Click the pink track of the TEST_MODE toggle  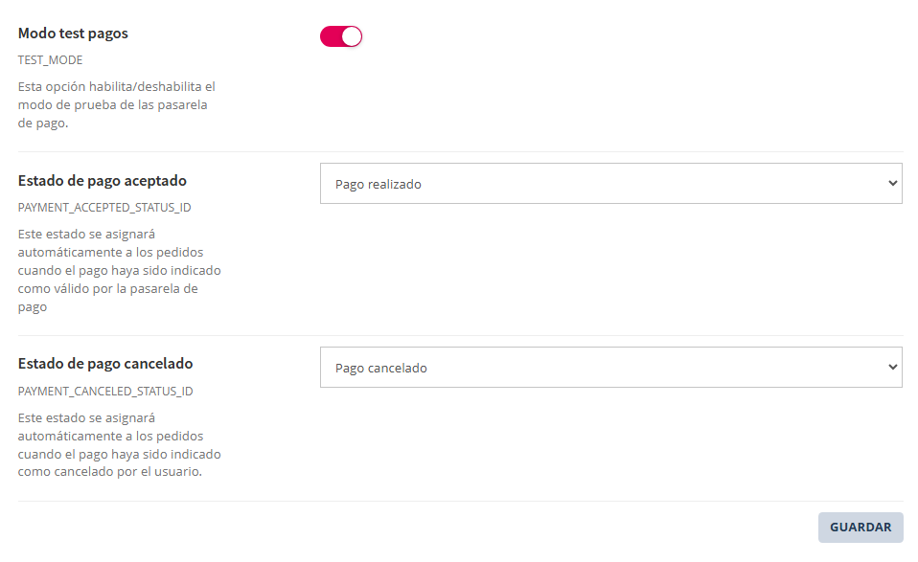click(330, 36)
